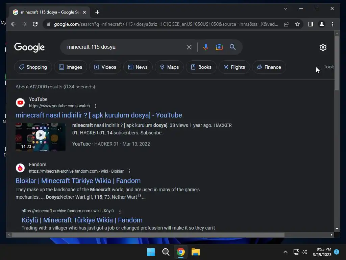
Task: Play the 14:23 video thumbnail
Action: pyautogui.click(x=41, y=137)
